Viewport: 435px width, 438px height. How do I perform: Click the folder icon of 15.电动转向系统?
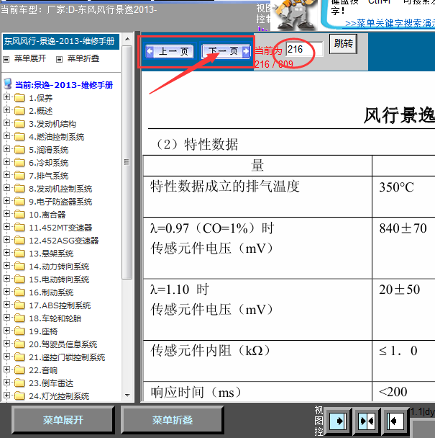tap(19, 279)
